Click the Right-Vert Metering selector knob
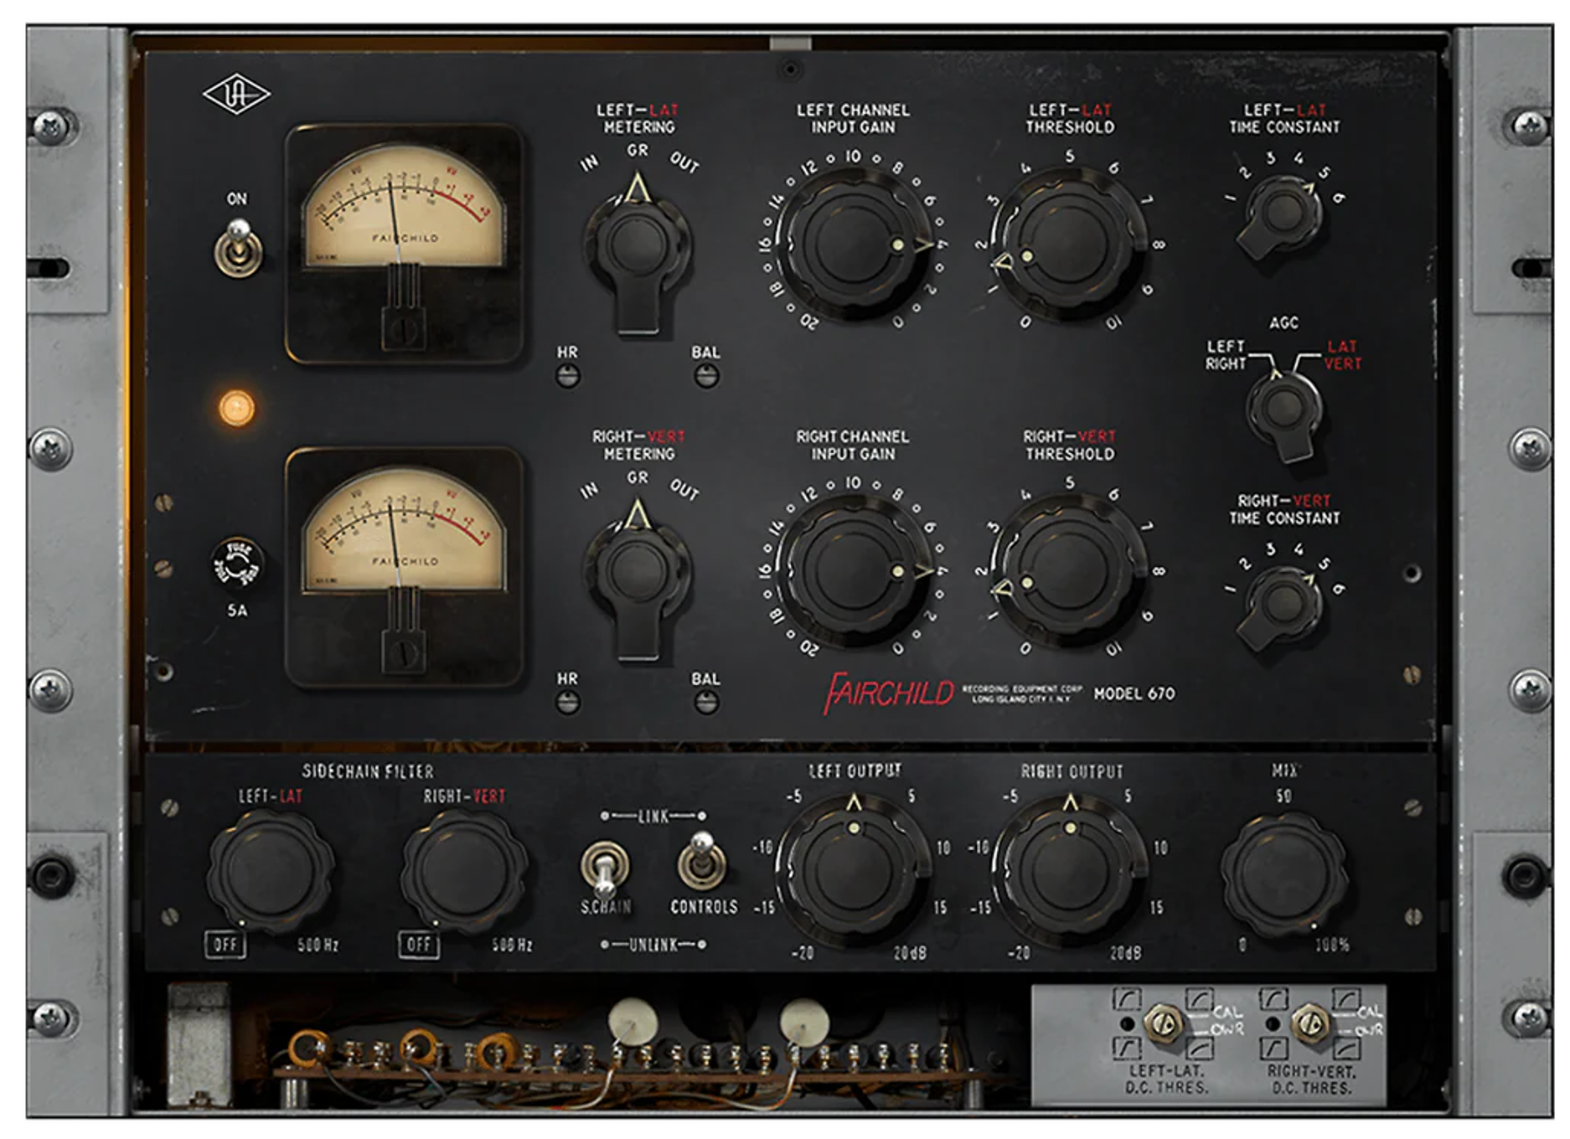Screen dimensions: 1570x1139 pos(638,578)
